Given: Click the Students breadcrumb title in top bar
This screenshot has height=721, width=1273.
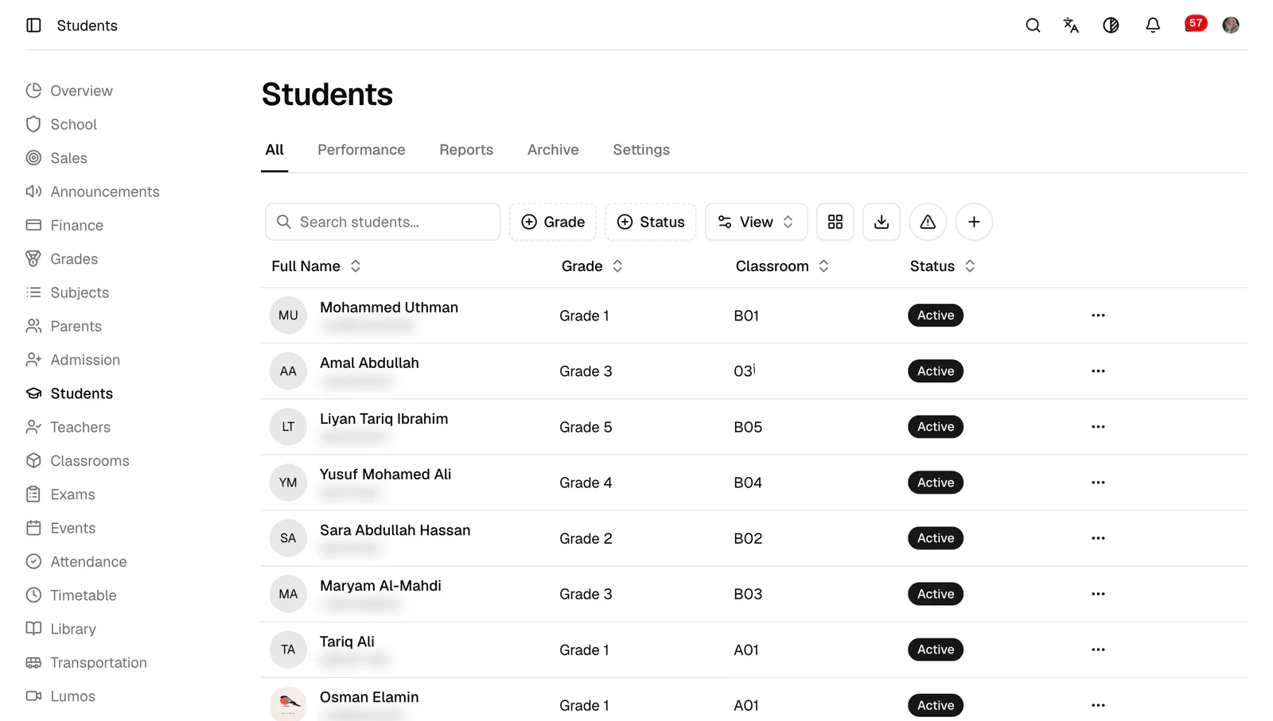Looking at the screenshot, I should [87, 25].
